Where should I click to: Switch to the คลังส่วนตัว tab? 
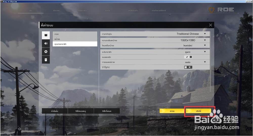tap(82, 10)
